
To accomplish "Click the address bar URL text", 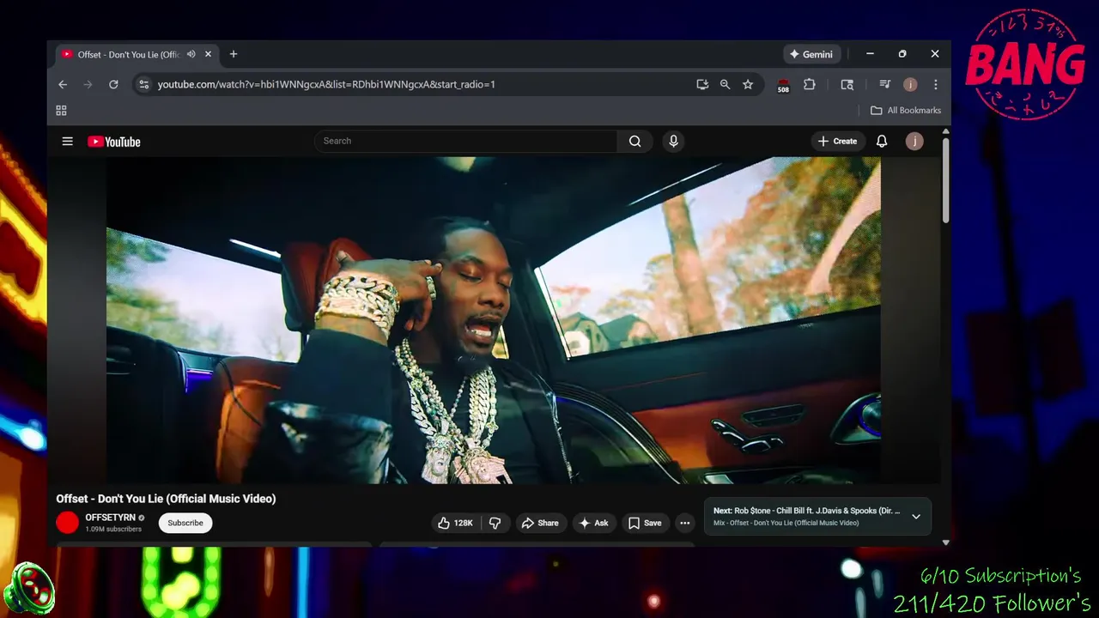I will tap(326, 84).
